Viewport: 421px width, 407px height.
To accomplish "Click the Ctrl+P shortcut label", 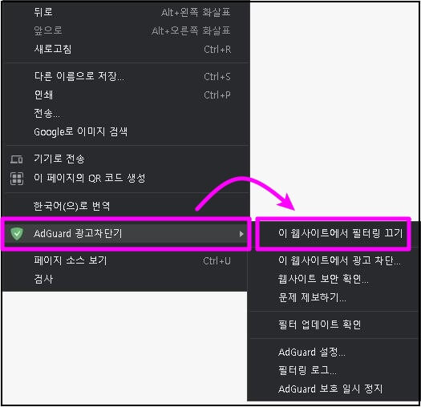I will [217, 95].
